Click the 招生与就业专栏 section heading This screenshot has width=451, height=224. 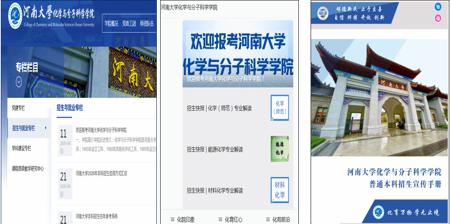pos(70,108)
